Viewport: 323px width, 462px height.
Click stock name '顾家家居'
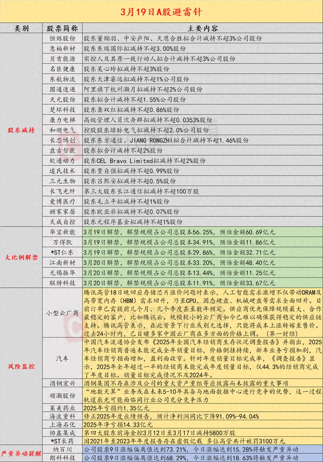point(62,212)
